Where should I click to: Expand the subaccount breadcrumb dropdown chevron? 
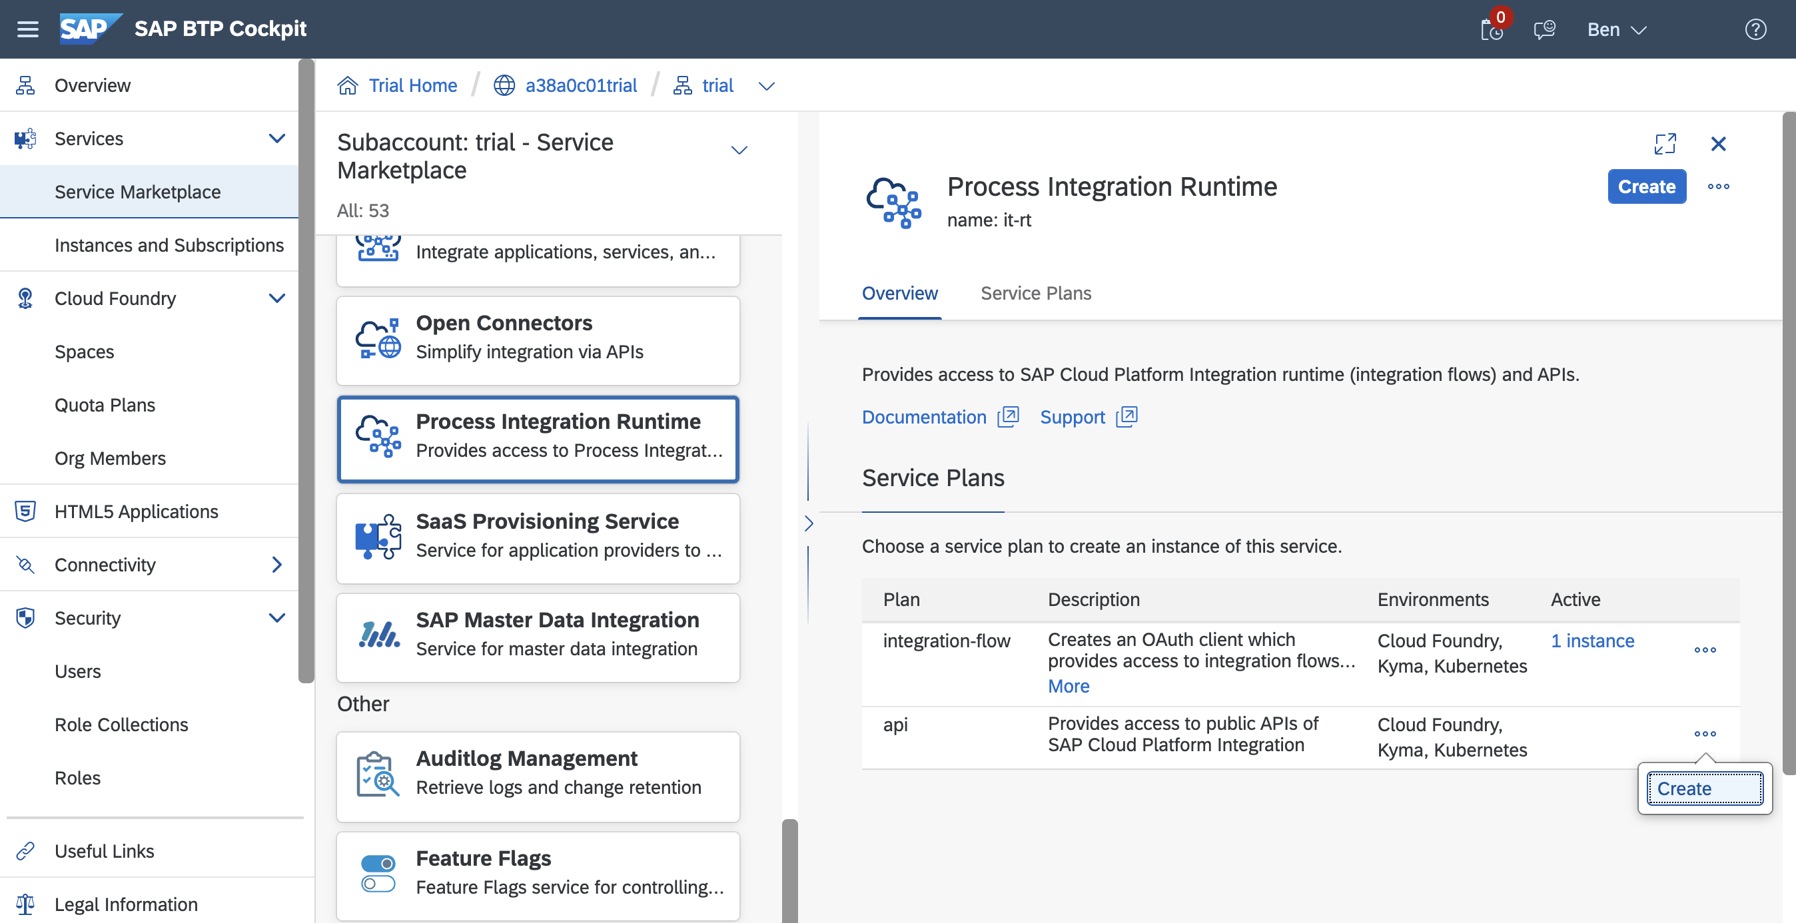tap(766, 87)
